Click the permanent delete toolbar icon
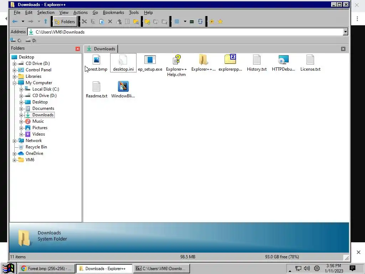The image size is (365, 274). (119, 22)
